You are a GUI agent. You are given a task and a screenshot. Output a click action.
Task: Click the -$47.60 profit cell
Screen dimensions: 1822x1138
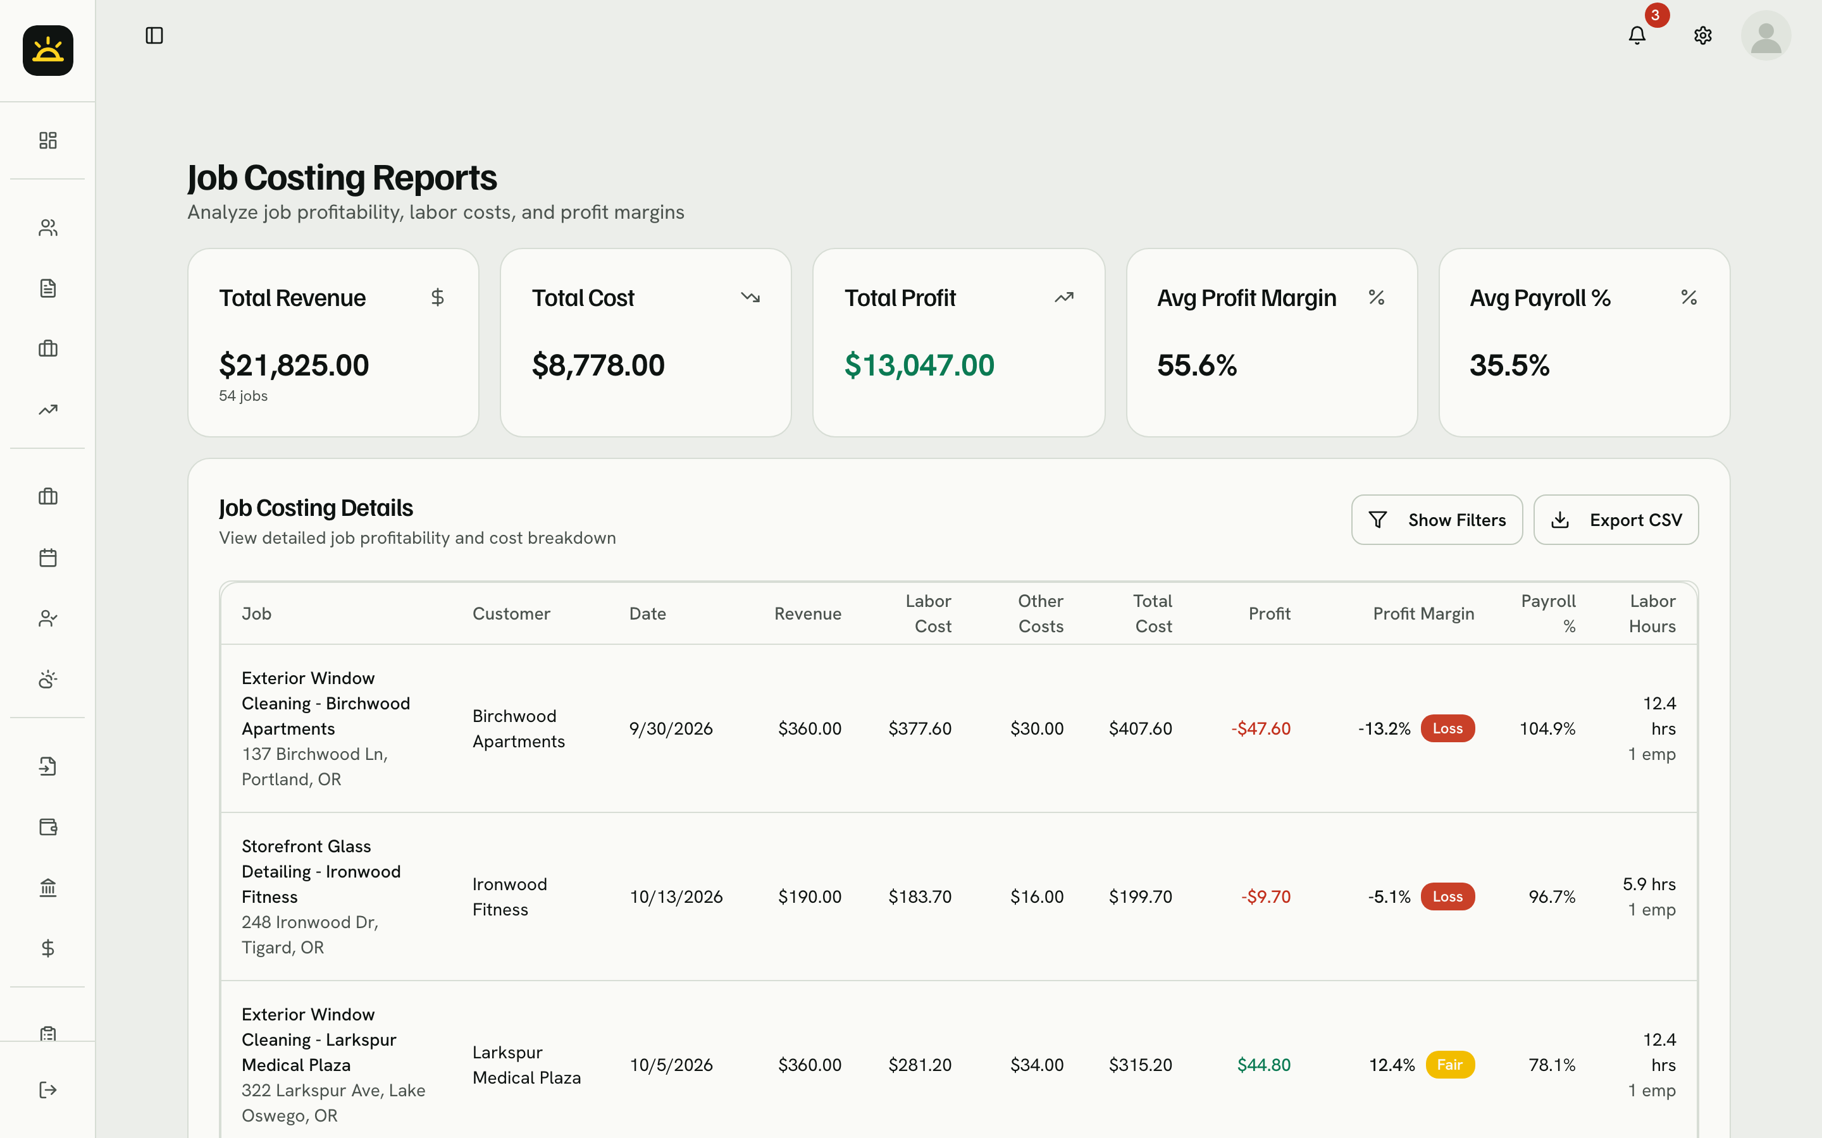click(x=1260, y=728)
